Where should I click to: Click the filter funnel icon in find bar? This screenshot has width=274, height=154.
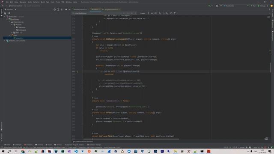tap(175, 13)
